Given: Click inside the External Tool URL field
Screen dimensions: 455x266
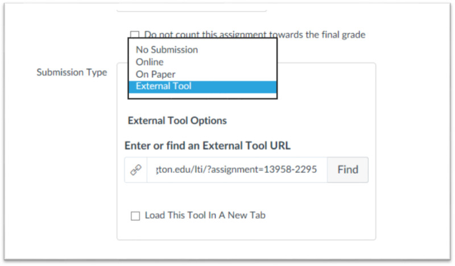Looking at the screenshot, I should [x=237, y=170].
